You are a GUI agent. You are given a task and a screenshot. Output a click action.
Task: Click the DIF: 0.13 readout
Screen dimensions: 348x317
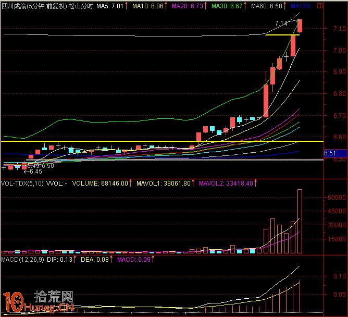pyautogui.click(x=59, y=260)
